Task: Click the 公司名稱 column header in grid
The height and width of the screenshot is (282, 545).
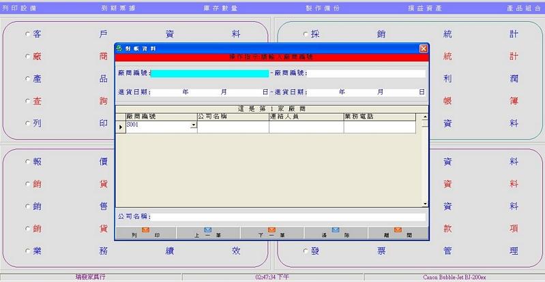Action: point(233,116)
